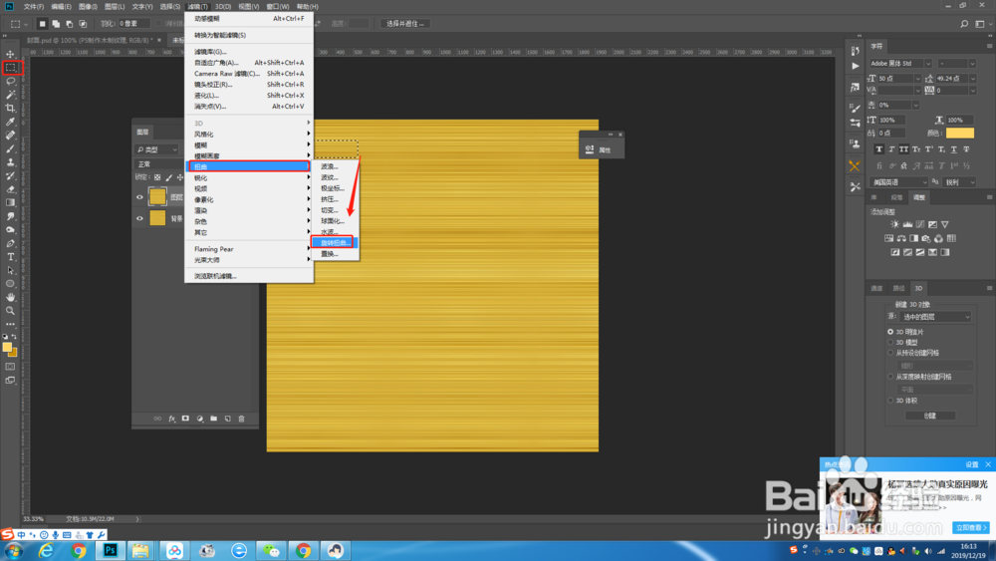Click the 羽化 feather input field

tap(134, 24)
